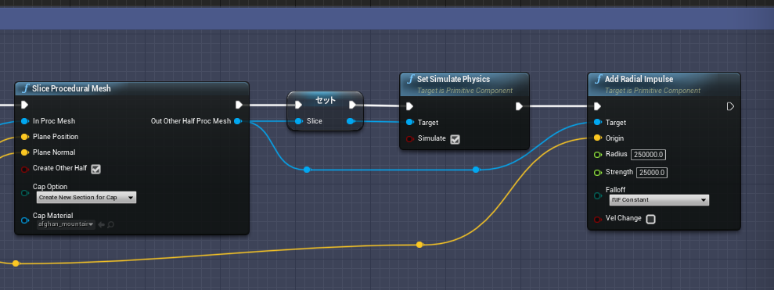Click Set Simulate Physics output execution pin
Viewport: 774px width, 290px height.
(519, 106)
